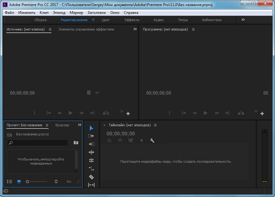The width and height of the screenshot is (275, 197).
Task: Open timeline display settings wrench
Action: pyautogui.click(x=152, y=141)
